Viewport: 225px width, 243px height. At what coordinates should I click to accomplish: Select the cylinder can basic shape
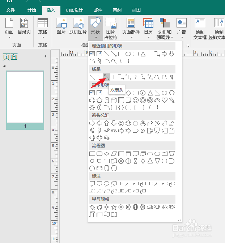pyautogui.click(x=107, y=100)
